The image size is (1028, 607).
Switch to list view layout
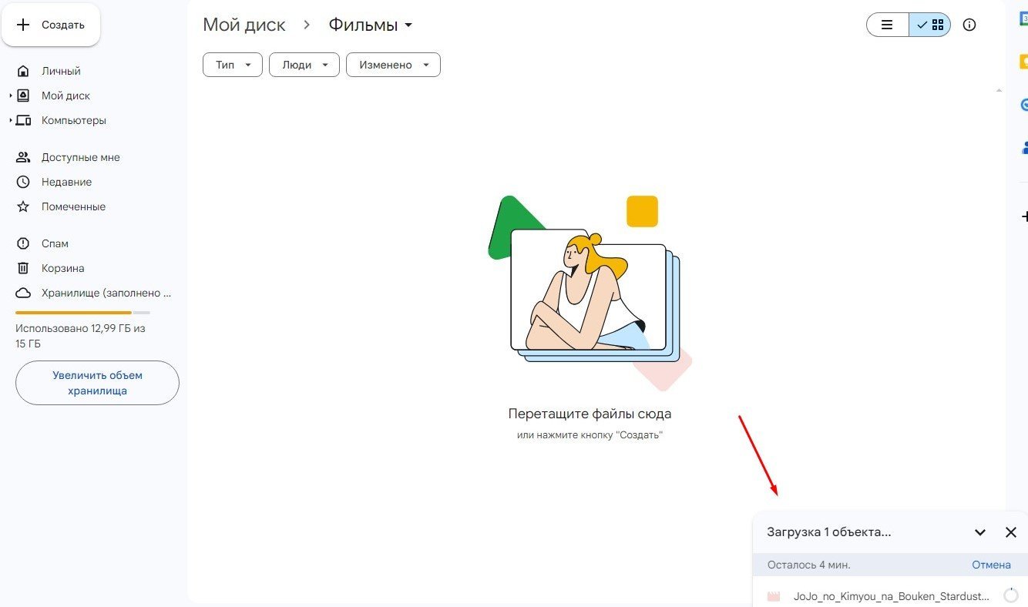888,25
